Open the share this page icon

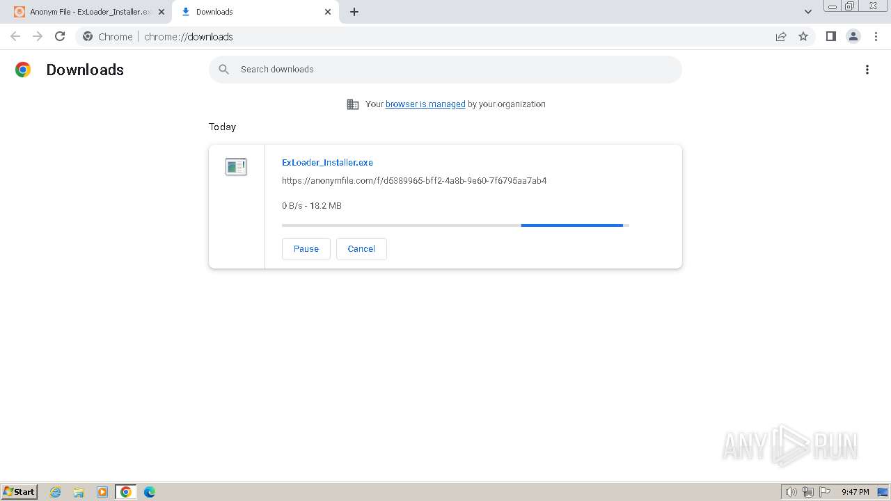point(781,36)
